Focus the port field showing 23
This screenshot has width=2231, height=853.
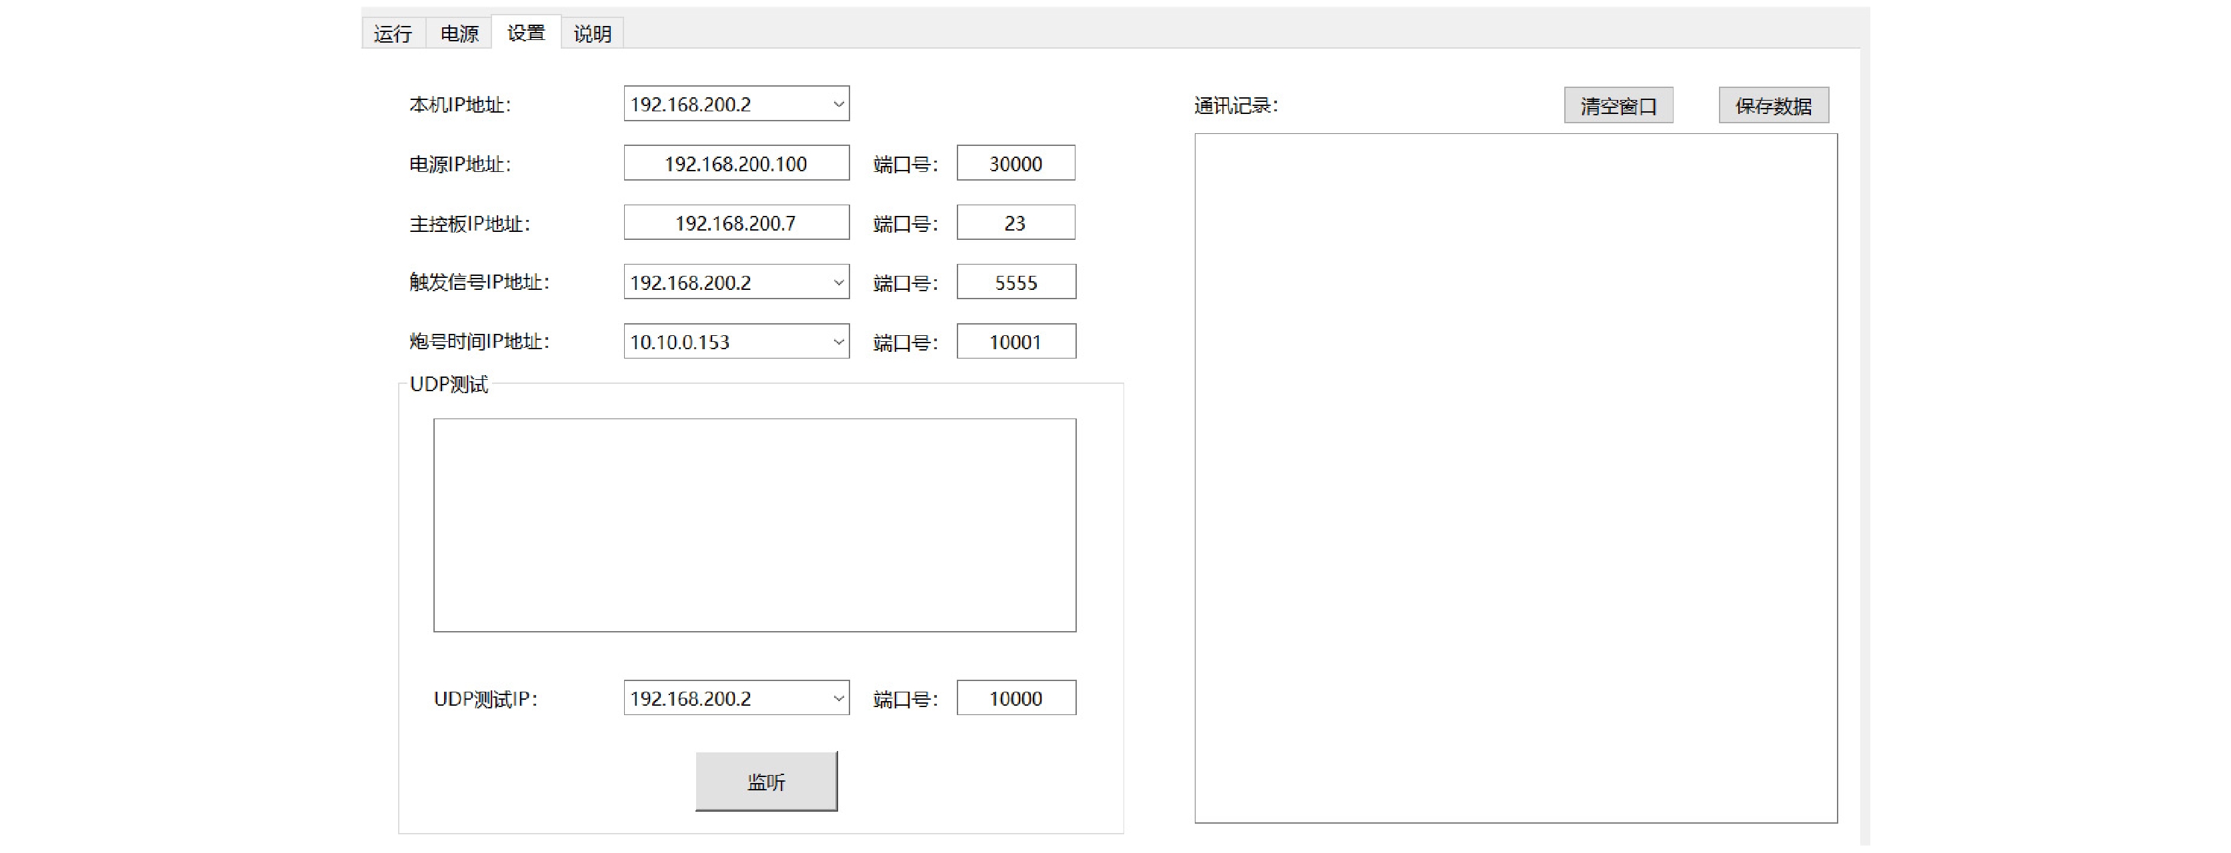coord(1015,223)
